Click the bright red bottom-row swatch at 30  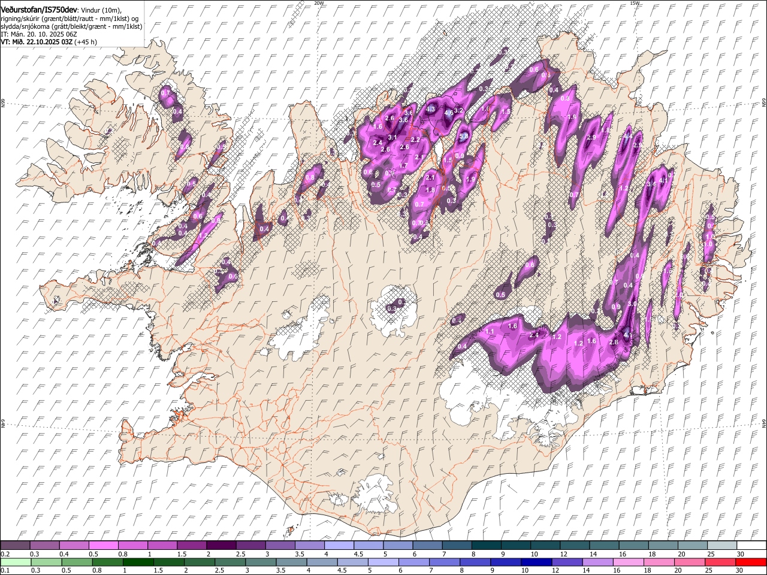point(751,562)
